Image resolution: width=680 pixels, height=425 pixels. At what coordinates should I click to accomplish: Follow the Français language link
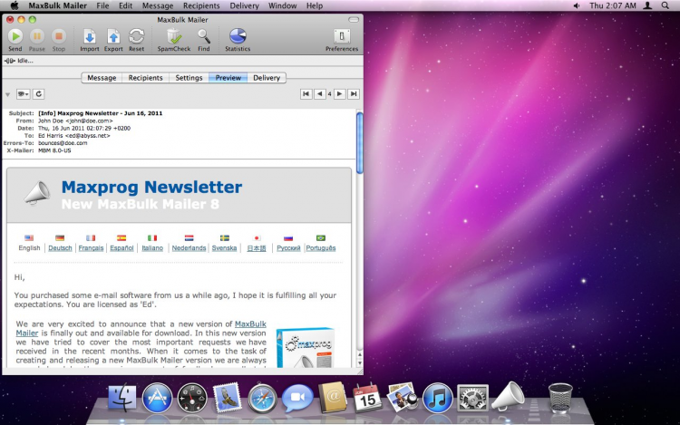tap(91, 247)
